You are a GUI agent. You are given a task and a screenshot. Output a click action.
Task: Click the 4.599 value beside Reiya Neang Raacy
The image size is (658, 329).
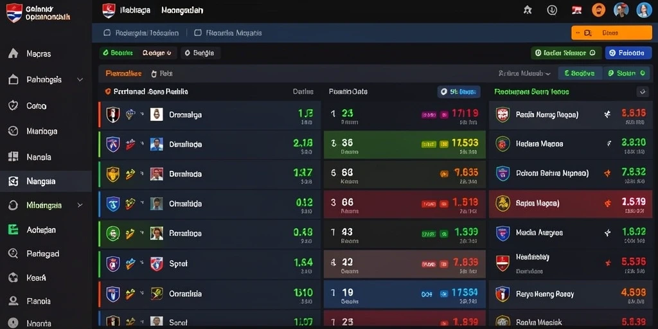633,292
